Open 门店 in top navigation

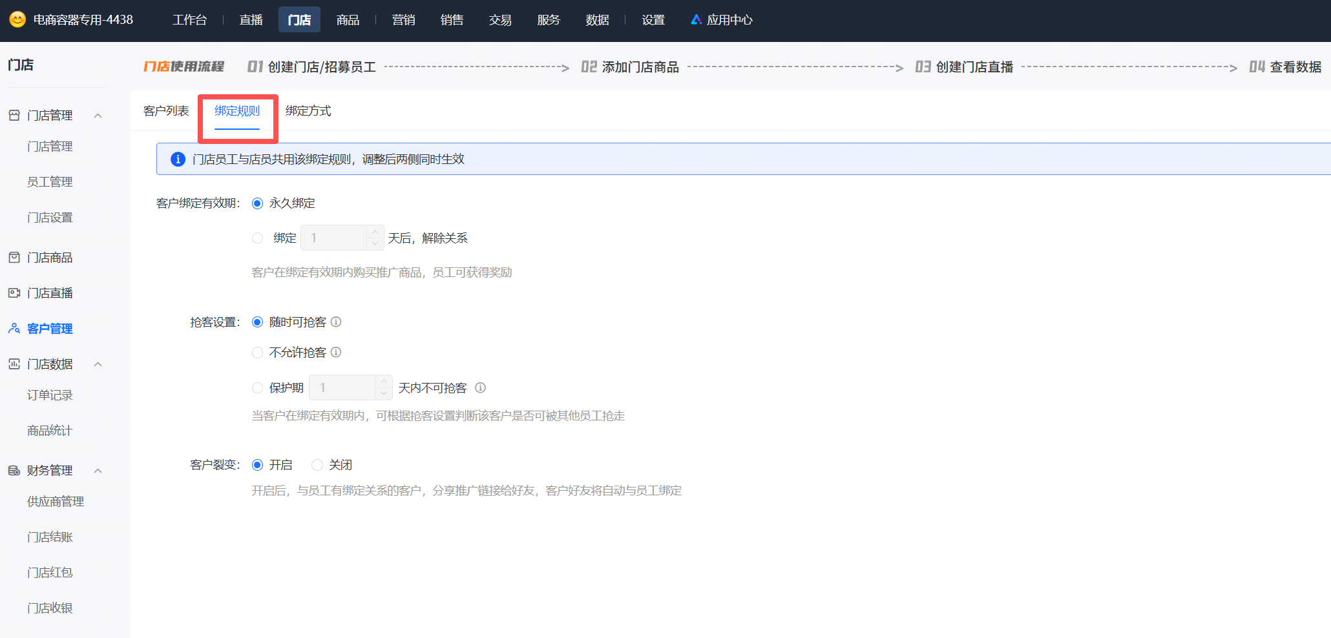click(x=299, y=20)
